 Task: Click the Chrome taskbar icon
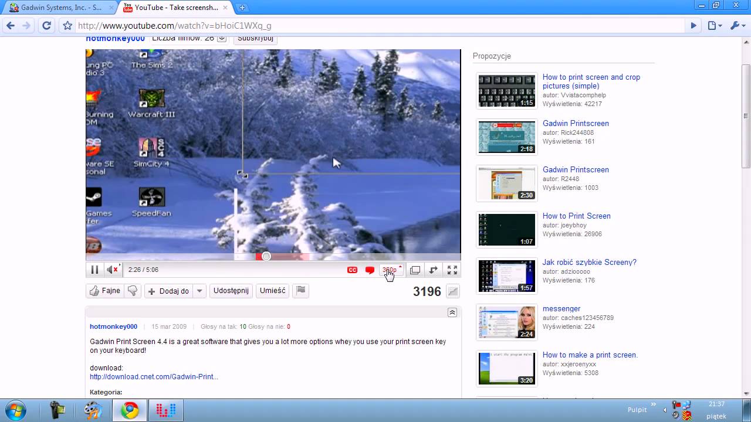click(130, 410)
